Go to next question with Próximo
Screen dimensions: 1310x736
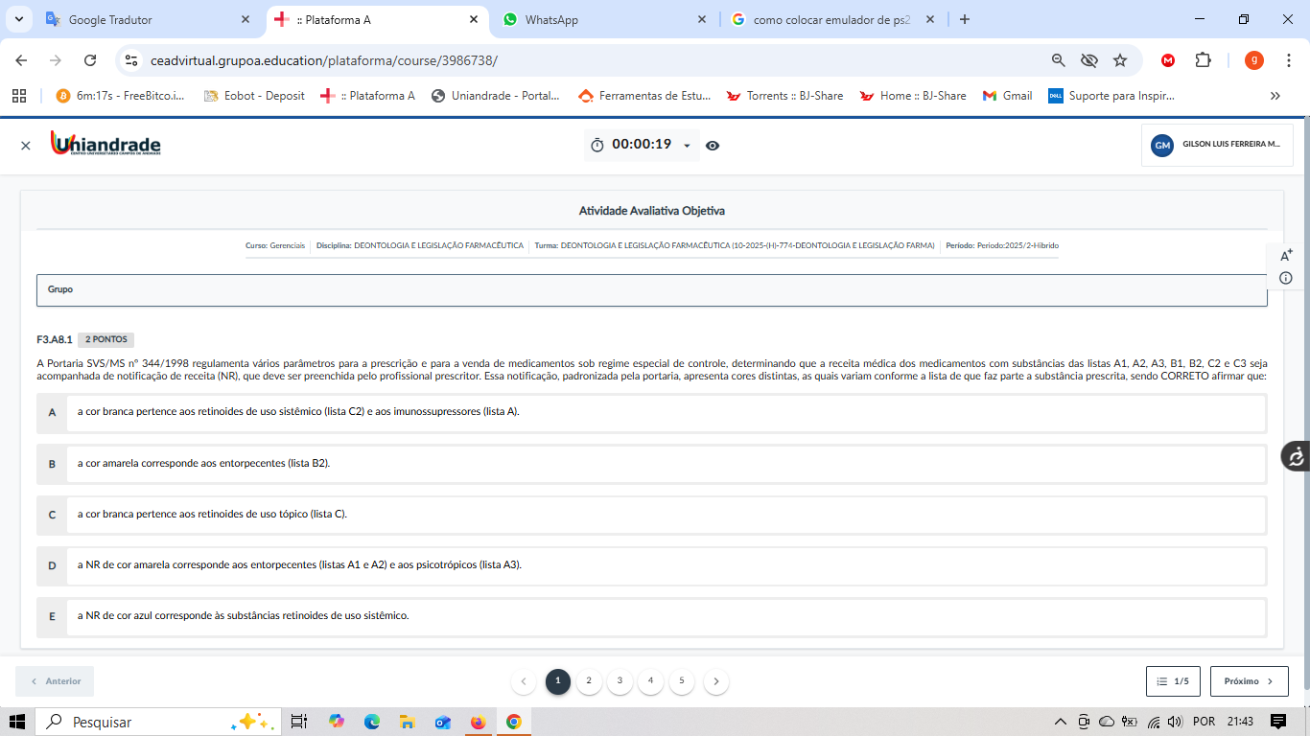[x=1249, y=681]
